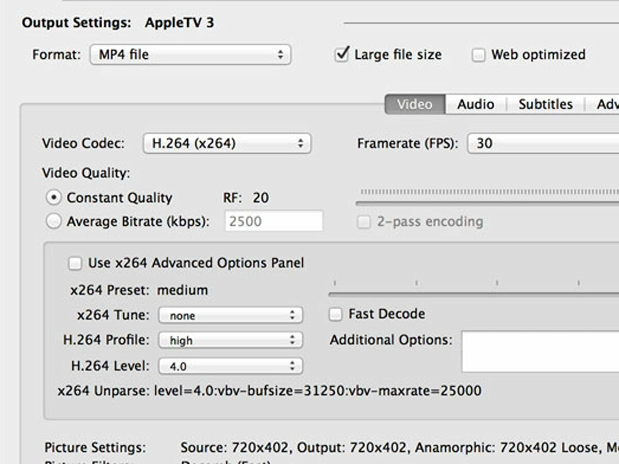Select the Average Bitrate (kbps) radio button

pos(53,222)
